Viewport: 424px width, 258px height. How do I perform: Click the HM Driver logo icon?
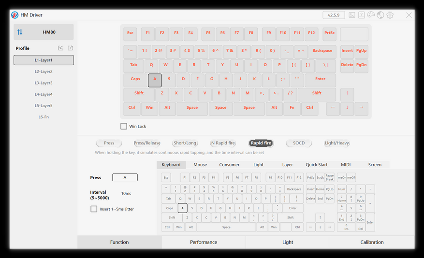coord(15,15)
